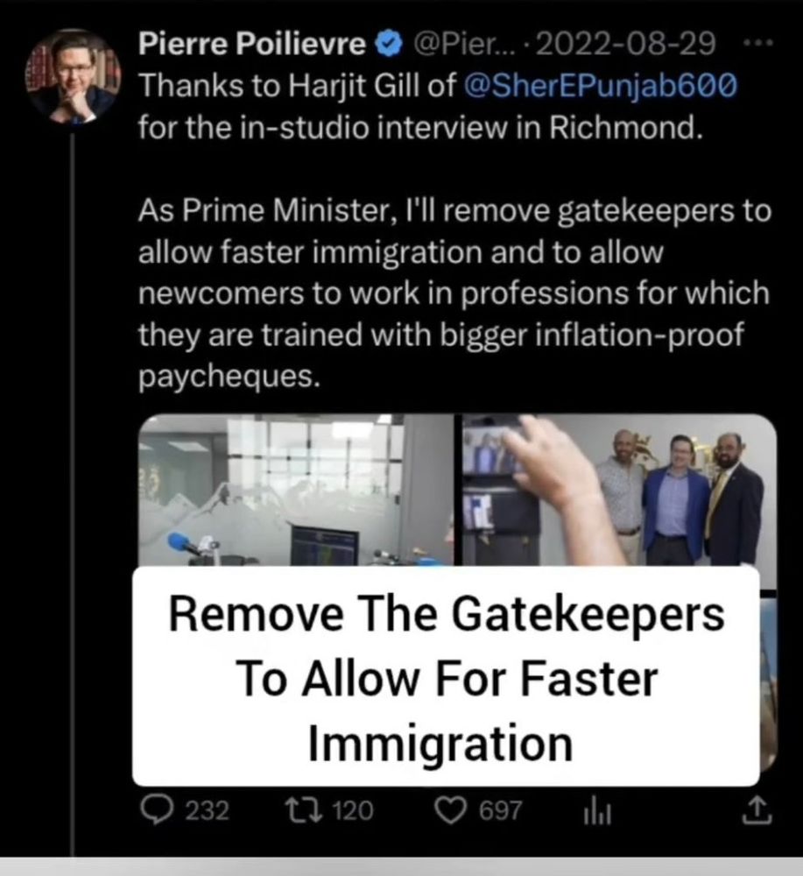803x876 pixels.
Task: Click the 2022-08-29 tweet date
Action: pyautogui.click(x=625, y=44)
